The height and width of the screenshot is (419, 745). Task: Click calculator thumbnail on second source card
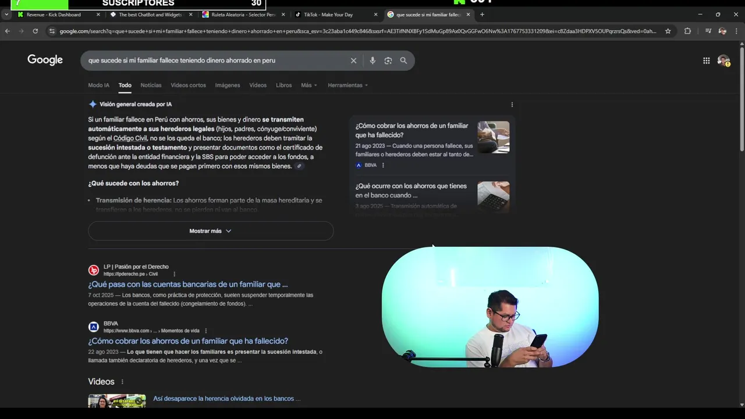click(x=494, y=197)
